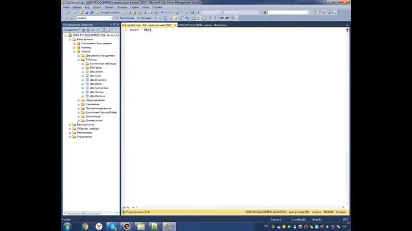
Task: Click the Выполнить execute button
Action: pos(125,18)
